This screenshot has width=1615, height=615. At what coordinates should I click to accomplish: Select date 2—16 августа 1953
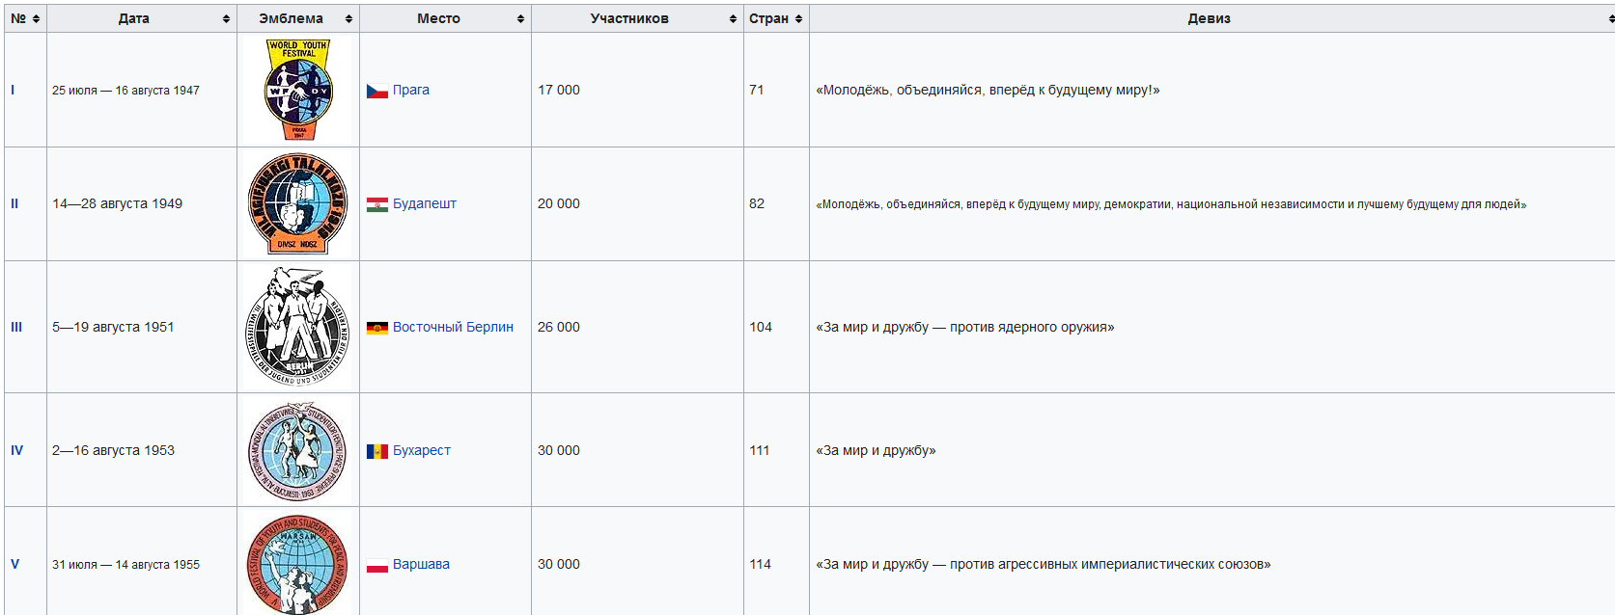point(113,450)
